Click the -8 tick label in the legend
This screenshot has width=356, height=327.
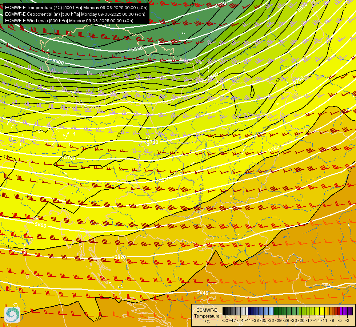[x=332, y=320]
